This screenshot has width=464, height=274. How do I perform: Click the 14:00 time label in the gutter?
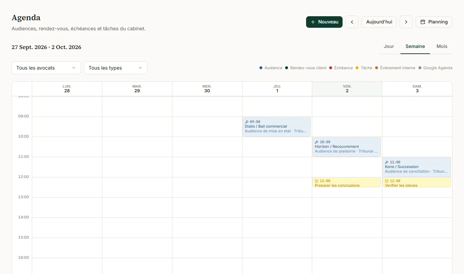coord(23,217)
